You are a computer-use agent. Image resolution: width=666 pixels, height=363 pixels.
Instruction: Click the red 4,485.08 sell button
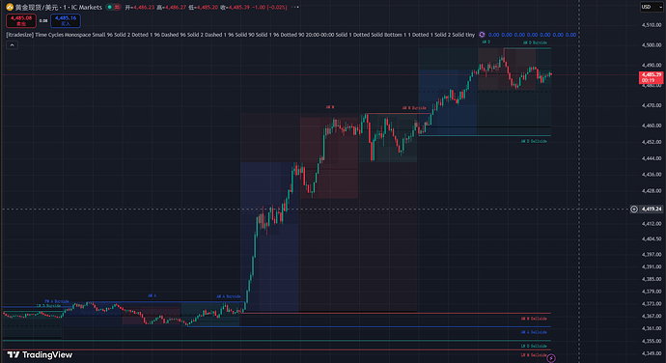tap(21, 20)
